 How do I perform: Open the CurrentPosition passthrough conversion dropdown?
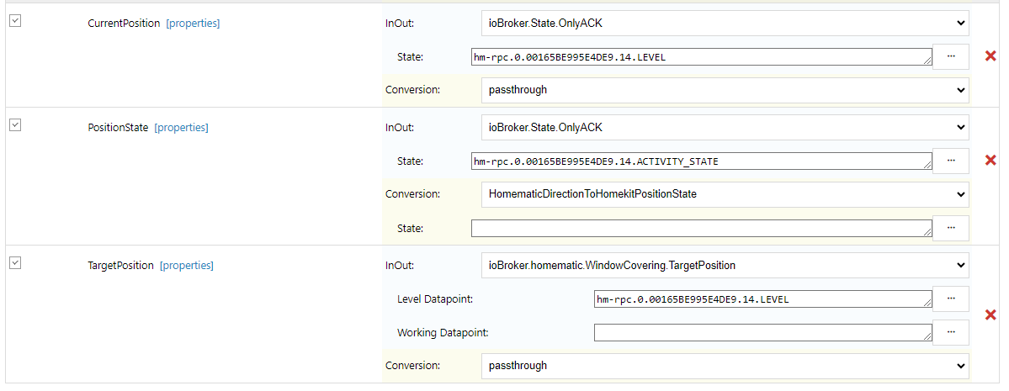coord(725,89)
